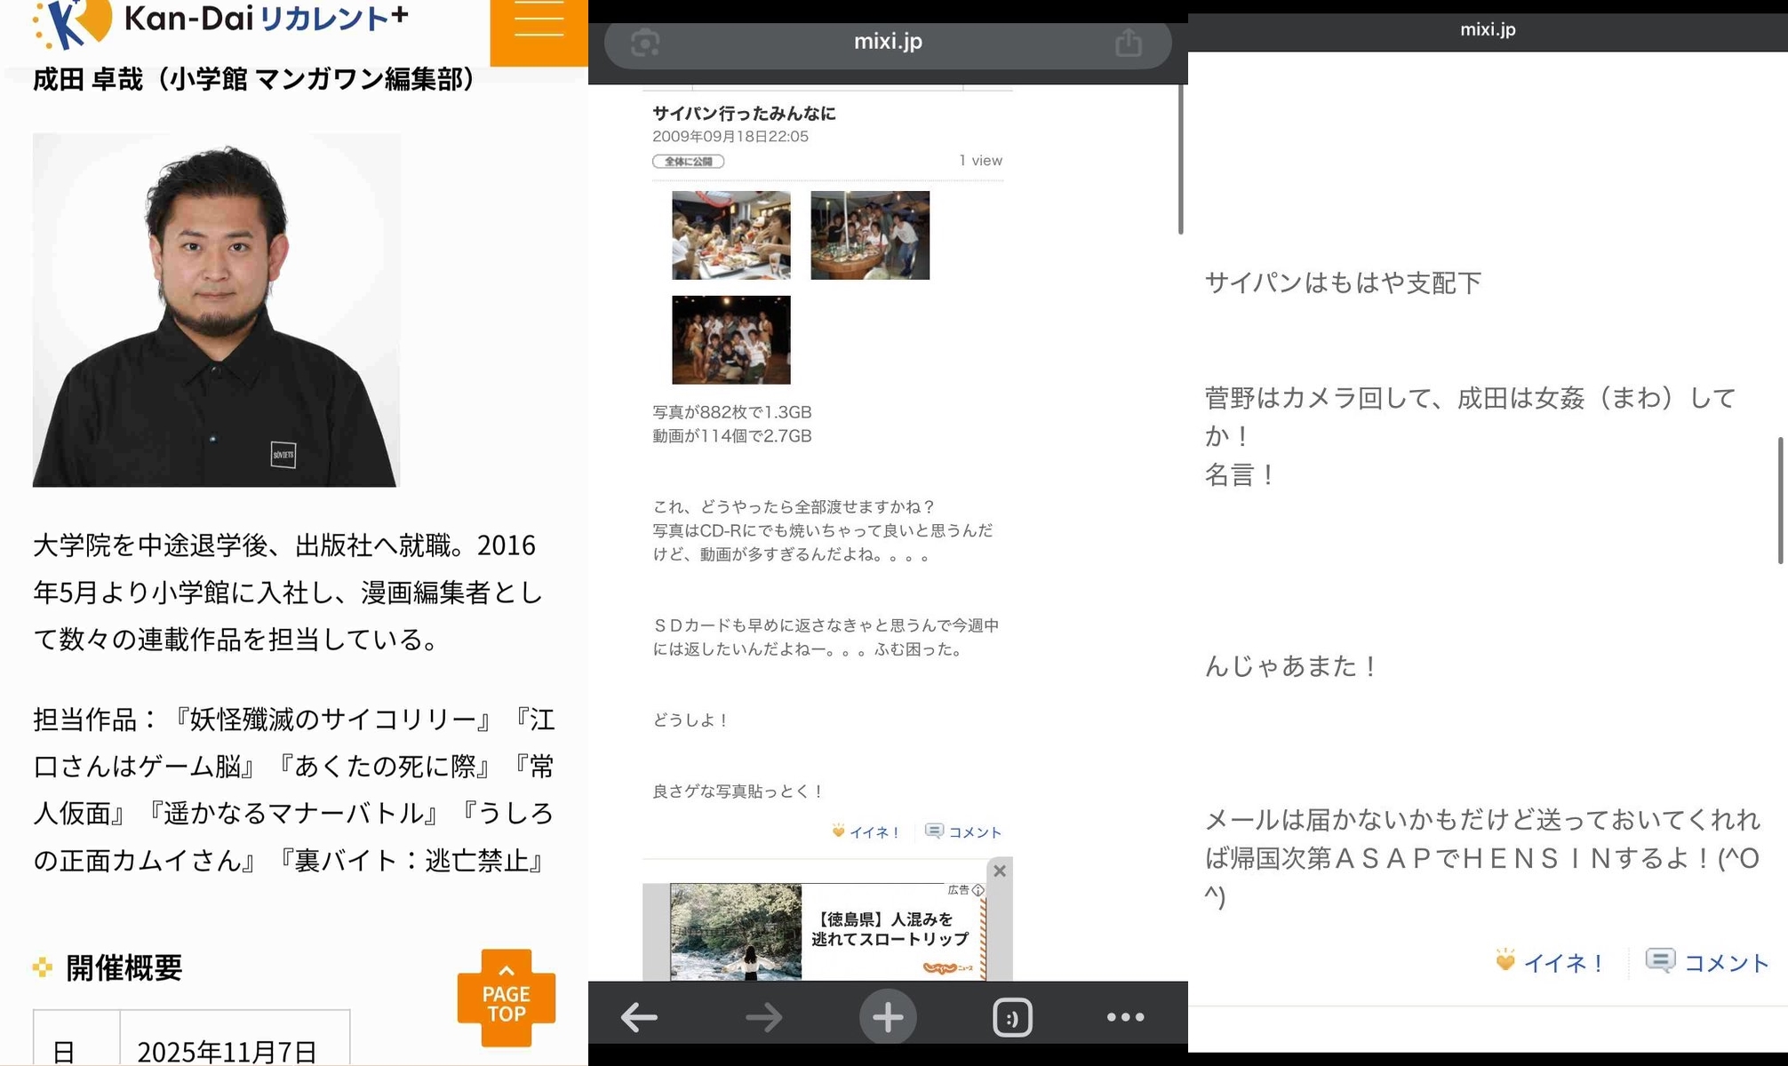This screenshot has width=1788, height=1066.
Task: Tap the mixi.jp address bar
Action: (x=887, y=42)
